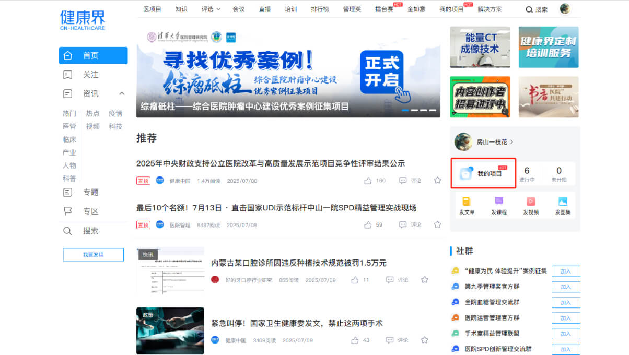Favorite the 2025年中央财政 article with star

(x=438, y=181)
